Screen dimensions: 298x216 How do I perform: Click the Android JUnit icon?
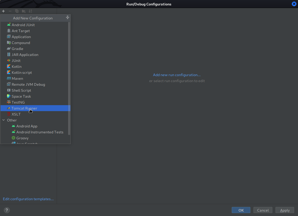pos(9,25)
